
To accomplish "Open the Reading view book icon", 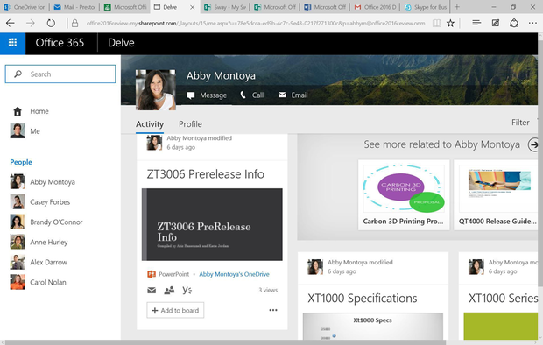I will pyautogui.click(x=437, y=24).
